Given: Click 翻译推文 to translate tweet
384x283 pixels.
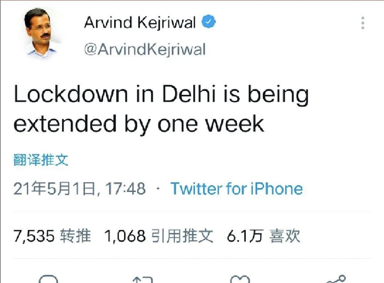Looking at the screenshot, I should [x=41, y=160].
